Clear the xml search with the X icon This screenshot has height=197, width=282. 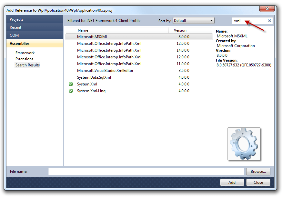tap(269, 20)
